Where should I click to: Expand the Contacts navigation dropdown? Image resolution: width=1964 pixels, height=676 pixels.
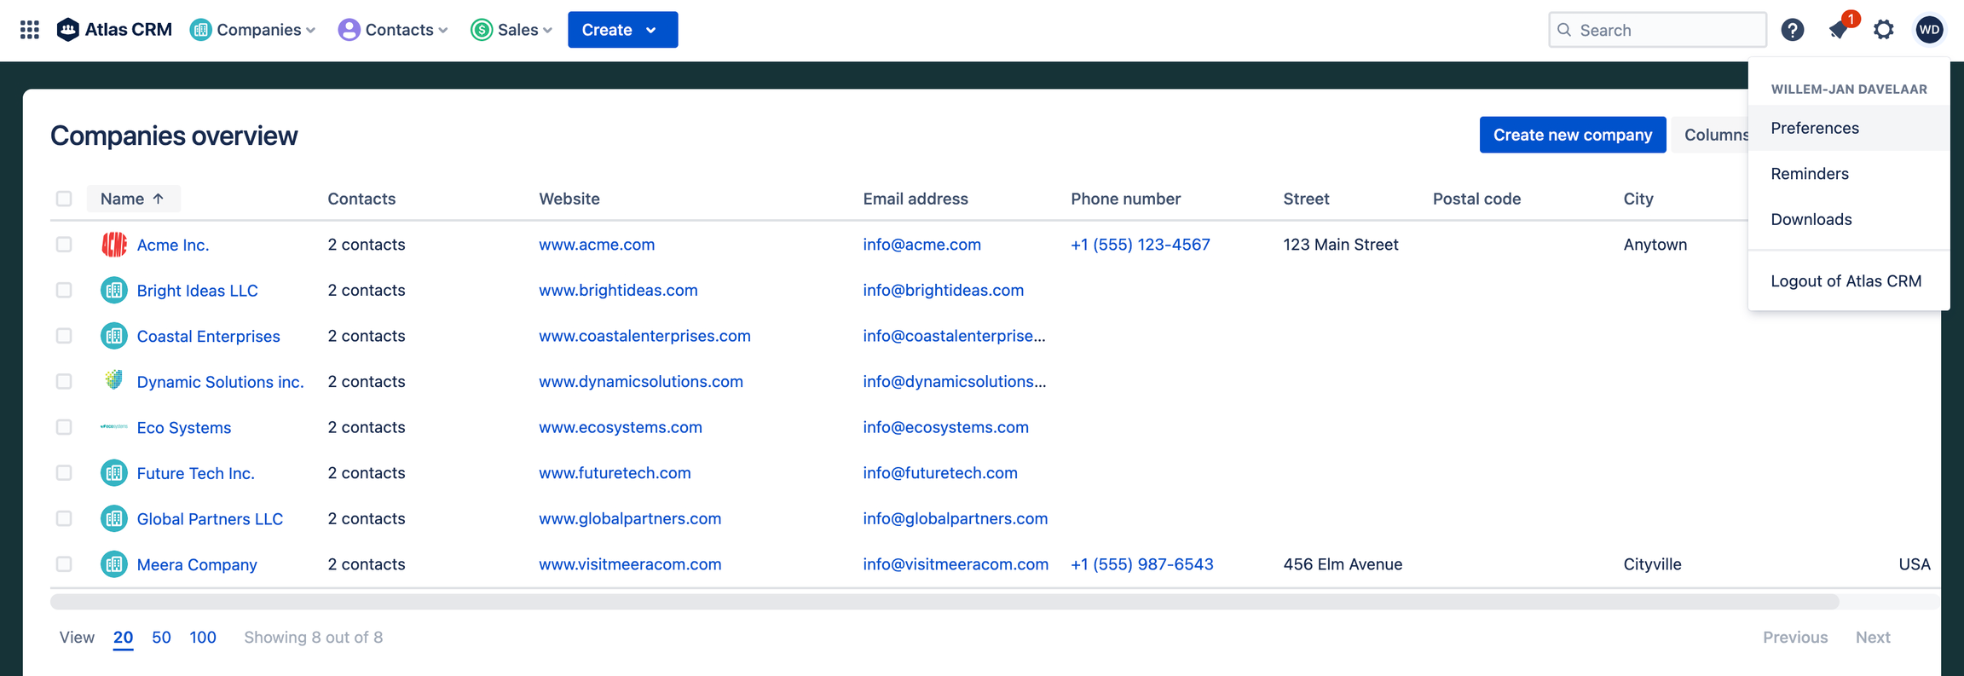coord(393,30)
